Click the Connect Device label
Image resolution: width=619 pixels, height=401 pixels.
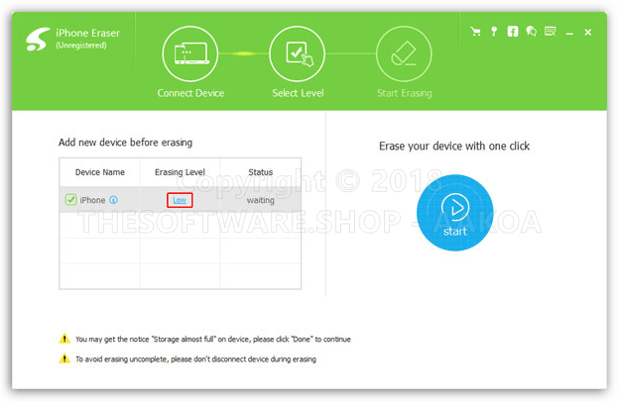(190, 93)
